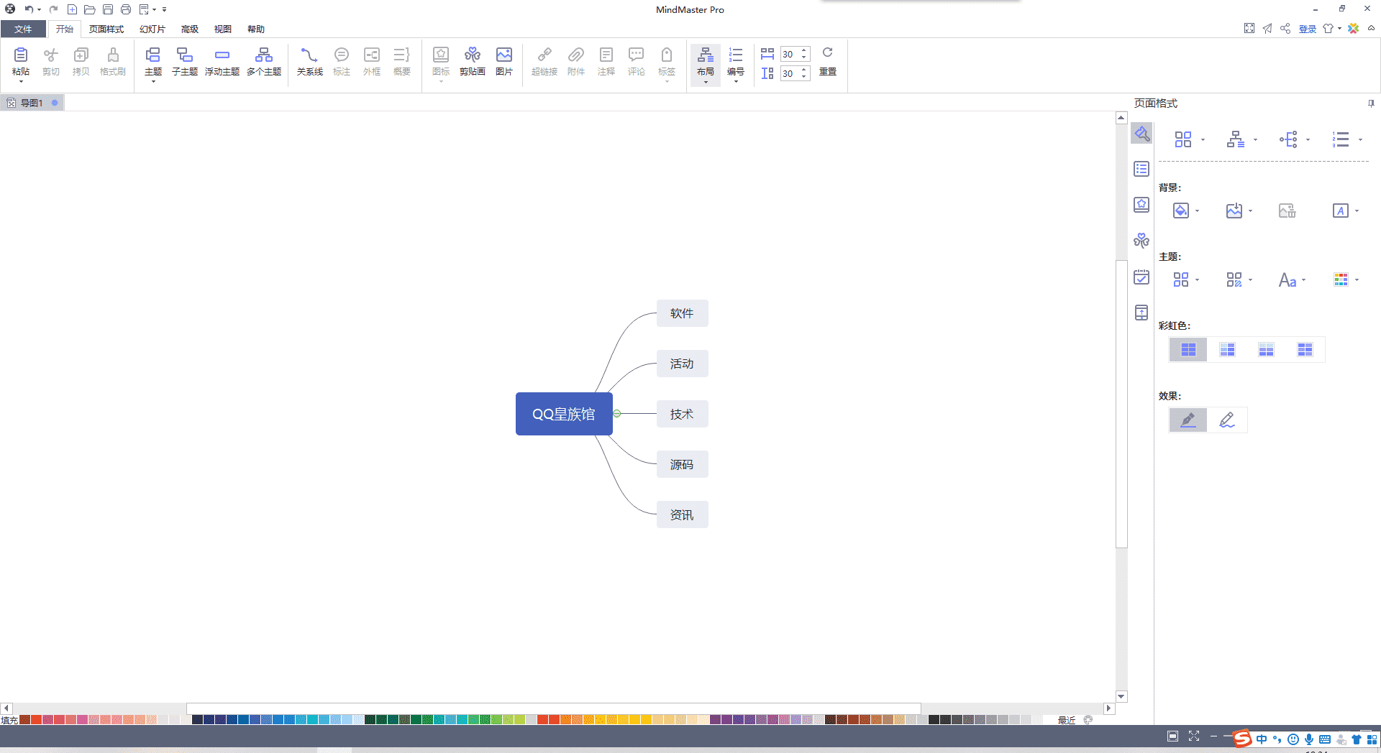
Task: Toggle the Page Format sidebar panel icon
Action: [x=1141, y=134]
